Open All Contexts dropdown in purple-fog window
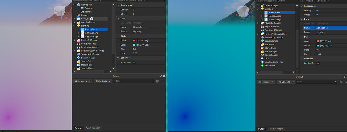 [103, 81]
